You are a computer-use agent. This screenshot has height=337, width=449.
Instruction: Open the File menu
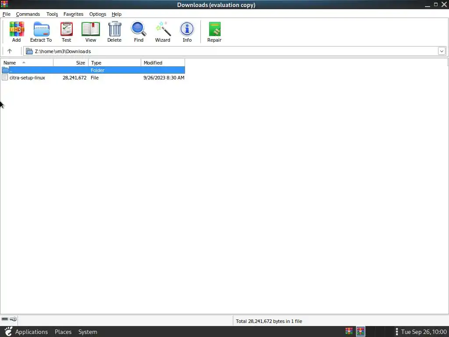[6, 14]
